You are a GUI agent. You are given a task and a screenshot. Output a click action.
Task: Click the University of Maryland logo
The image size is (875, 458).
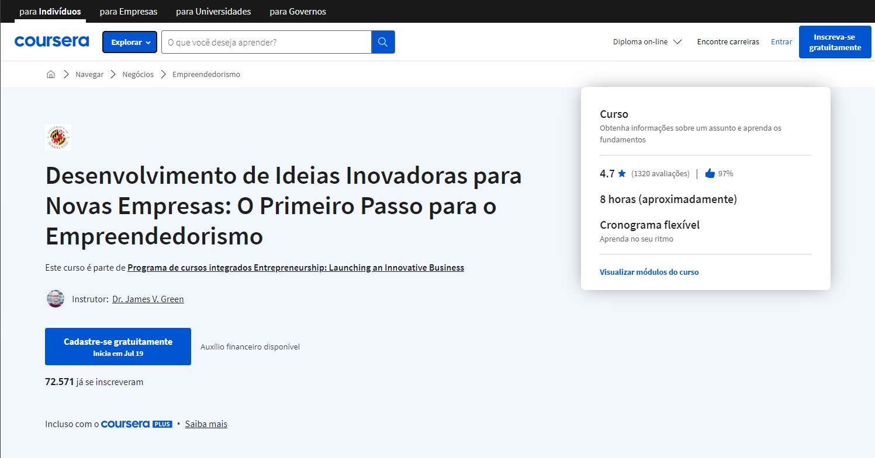[x=58, y=137]
